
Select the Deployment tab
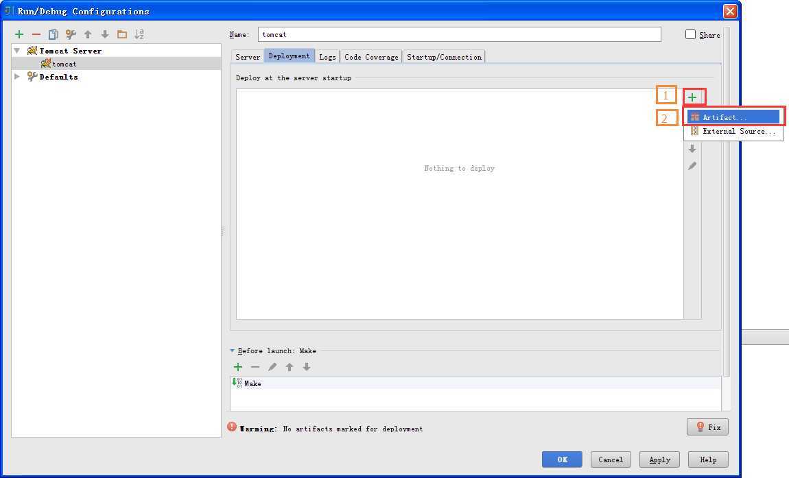point(290,56)
